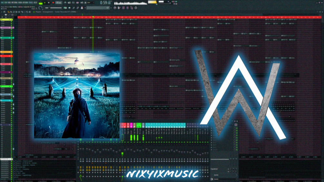The width and height of the screenshot is (324, 182).
Task: Mute the red playlist track
Action: 11,56
